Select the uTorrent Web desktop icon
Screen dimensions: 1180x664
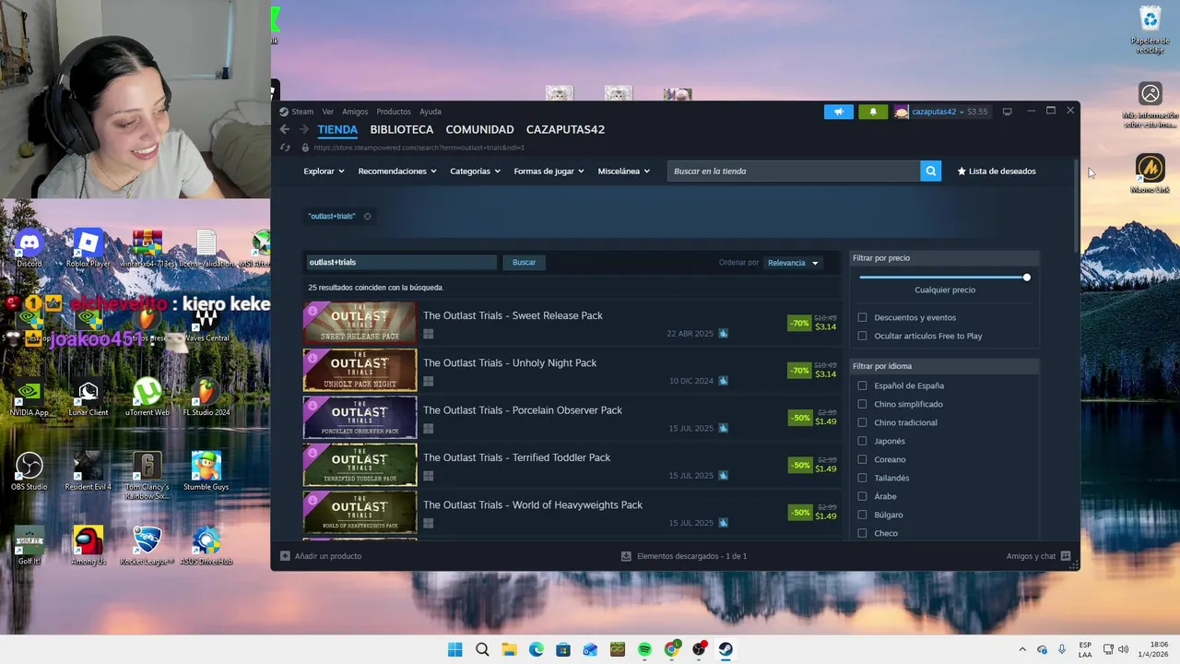[147, 397]
